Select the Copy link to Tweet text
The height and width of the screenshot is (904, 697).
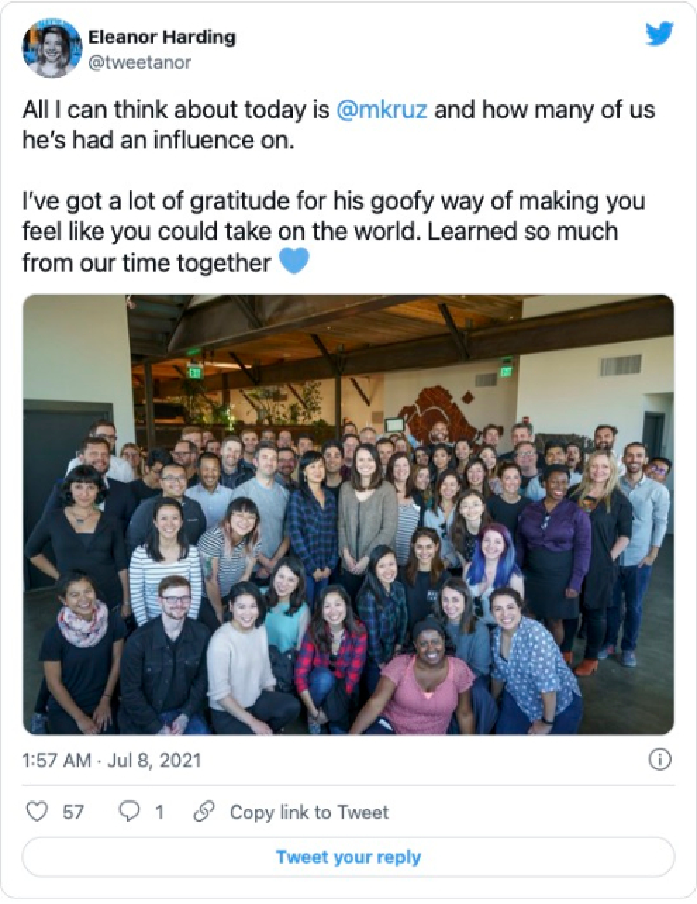coord(309,812)
